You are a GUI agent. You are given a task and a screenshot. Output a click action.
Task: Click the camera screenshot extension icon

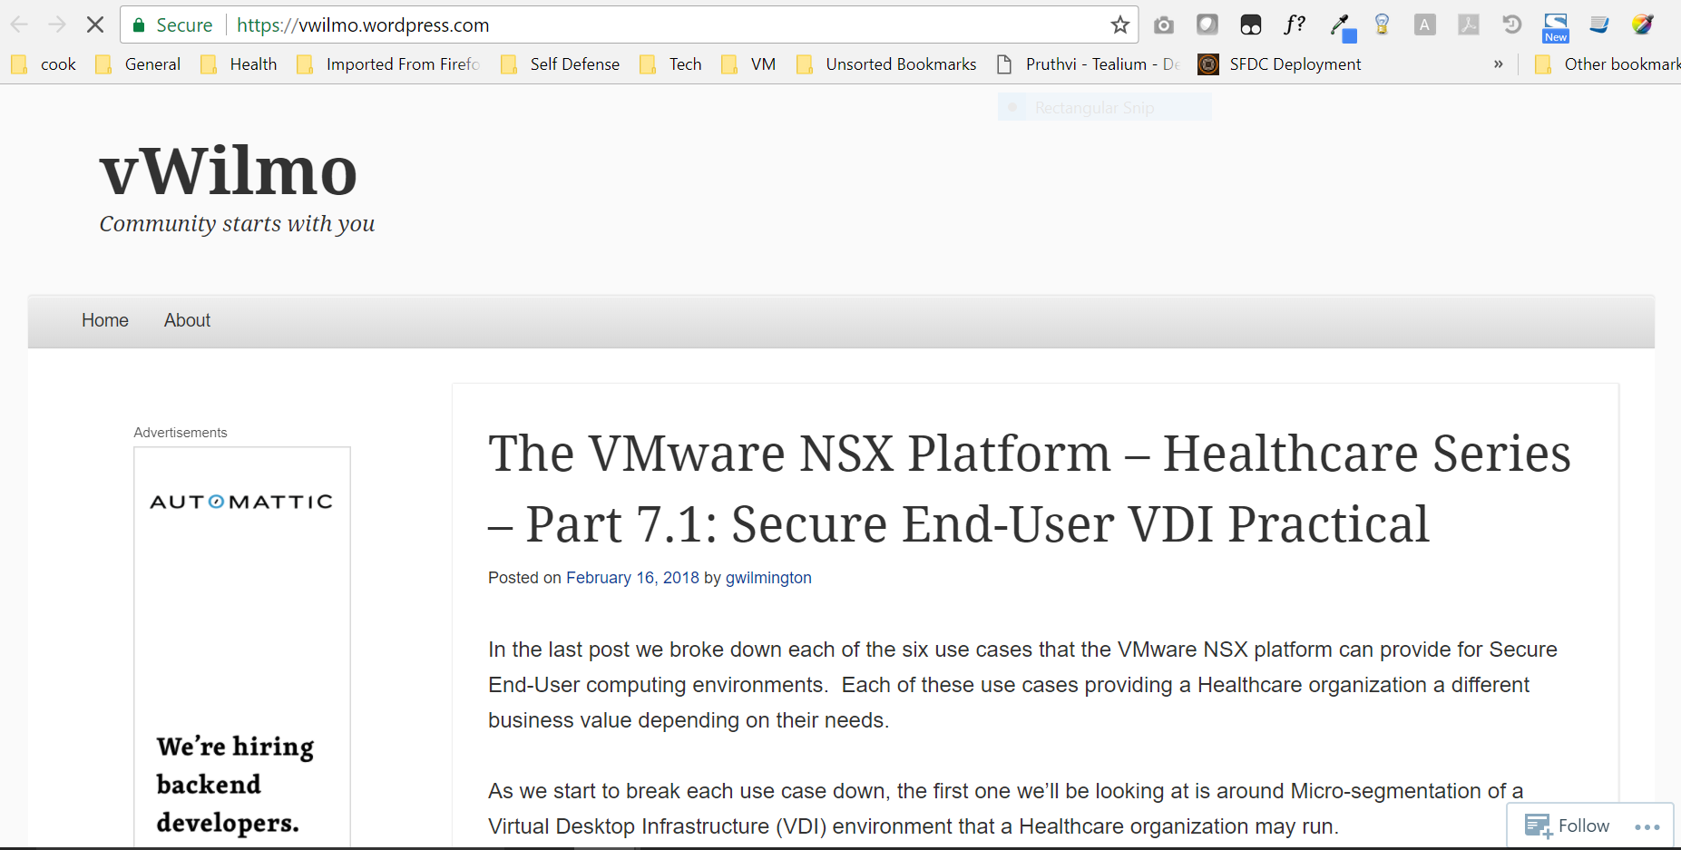(x=1164, y=25)
